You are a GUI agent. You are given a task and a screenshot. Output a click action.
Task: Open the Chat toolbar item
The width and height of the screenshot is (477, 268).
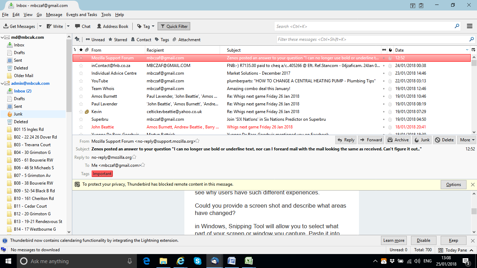83,26
